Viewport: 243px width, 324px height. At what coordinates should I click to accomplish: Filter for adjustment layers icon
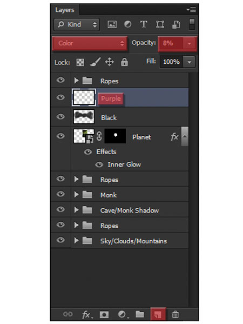point(127,24)
